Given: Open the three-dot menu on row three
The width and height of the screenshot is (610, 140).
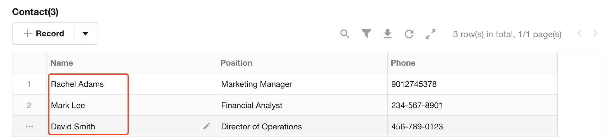Looking at the screenshot, I should [x=30, y=127].
